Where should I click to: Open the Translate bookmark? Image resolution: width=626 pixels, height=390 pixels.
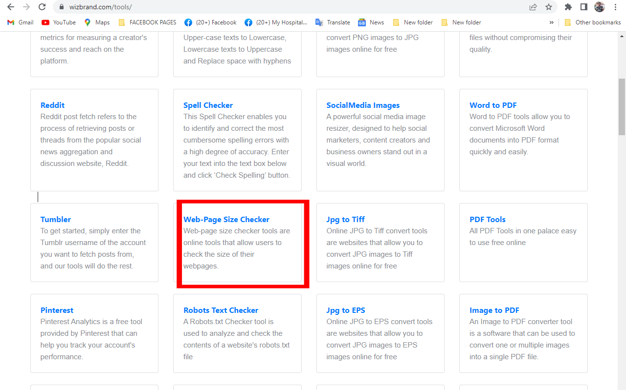click(333, 22)
